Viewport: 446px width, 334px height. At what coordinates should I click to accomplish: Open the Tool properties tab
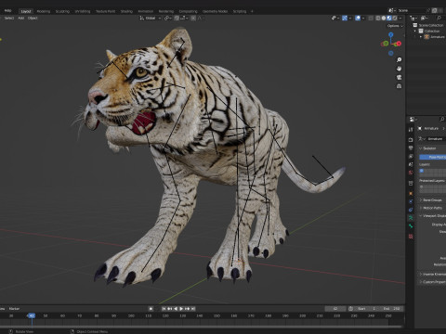411,129
